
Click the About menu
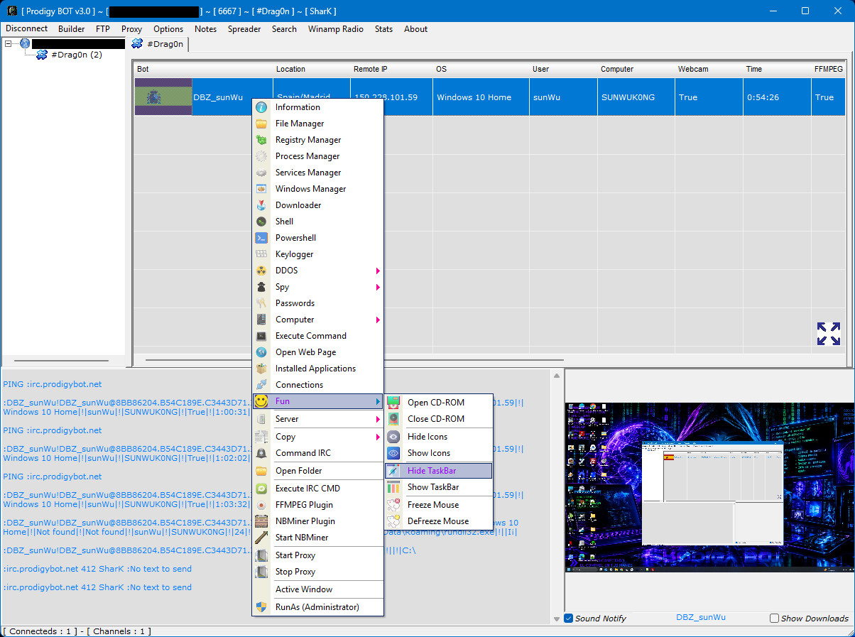[415, 29]
